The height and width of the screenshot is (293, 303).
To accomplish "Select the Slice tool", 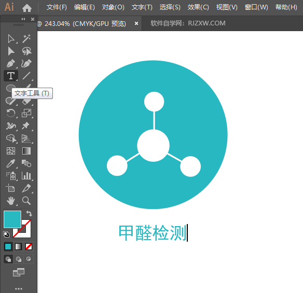I will coord(26,188).
